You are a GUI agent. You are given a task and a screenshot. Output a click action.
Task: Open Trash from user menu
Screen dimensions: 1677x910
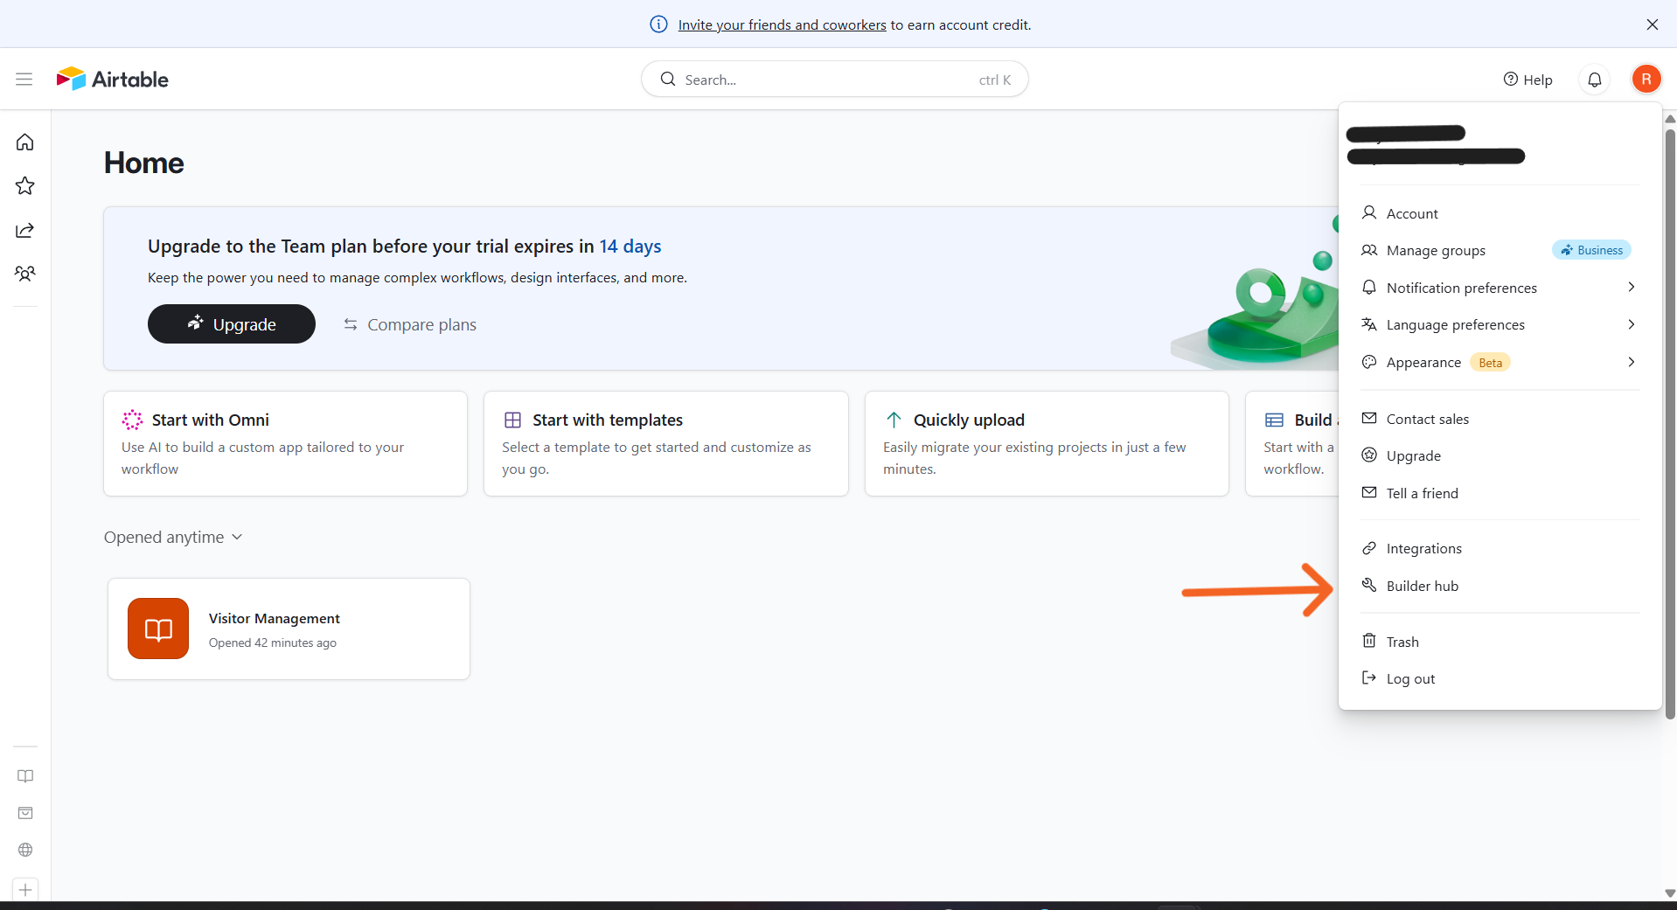(x=1500, y=642)
